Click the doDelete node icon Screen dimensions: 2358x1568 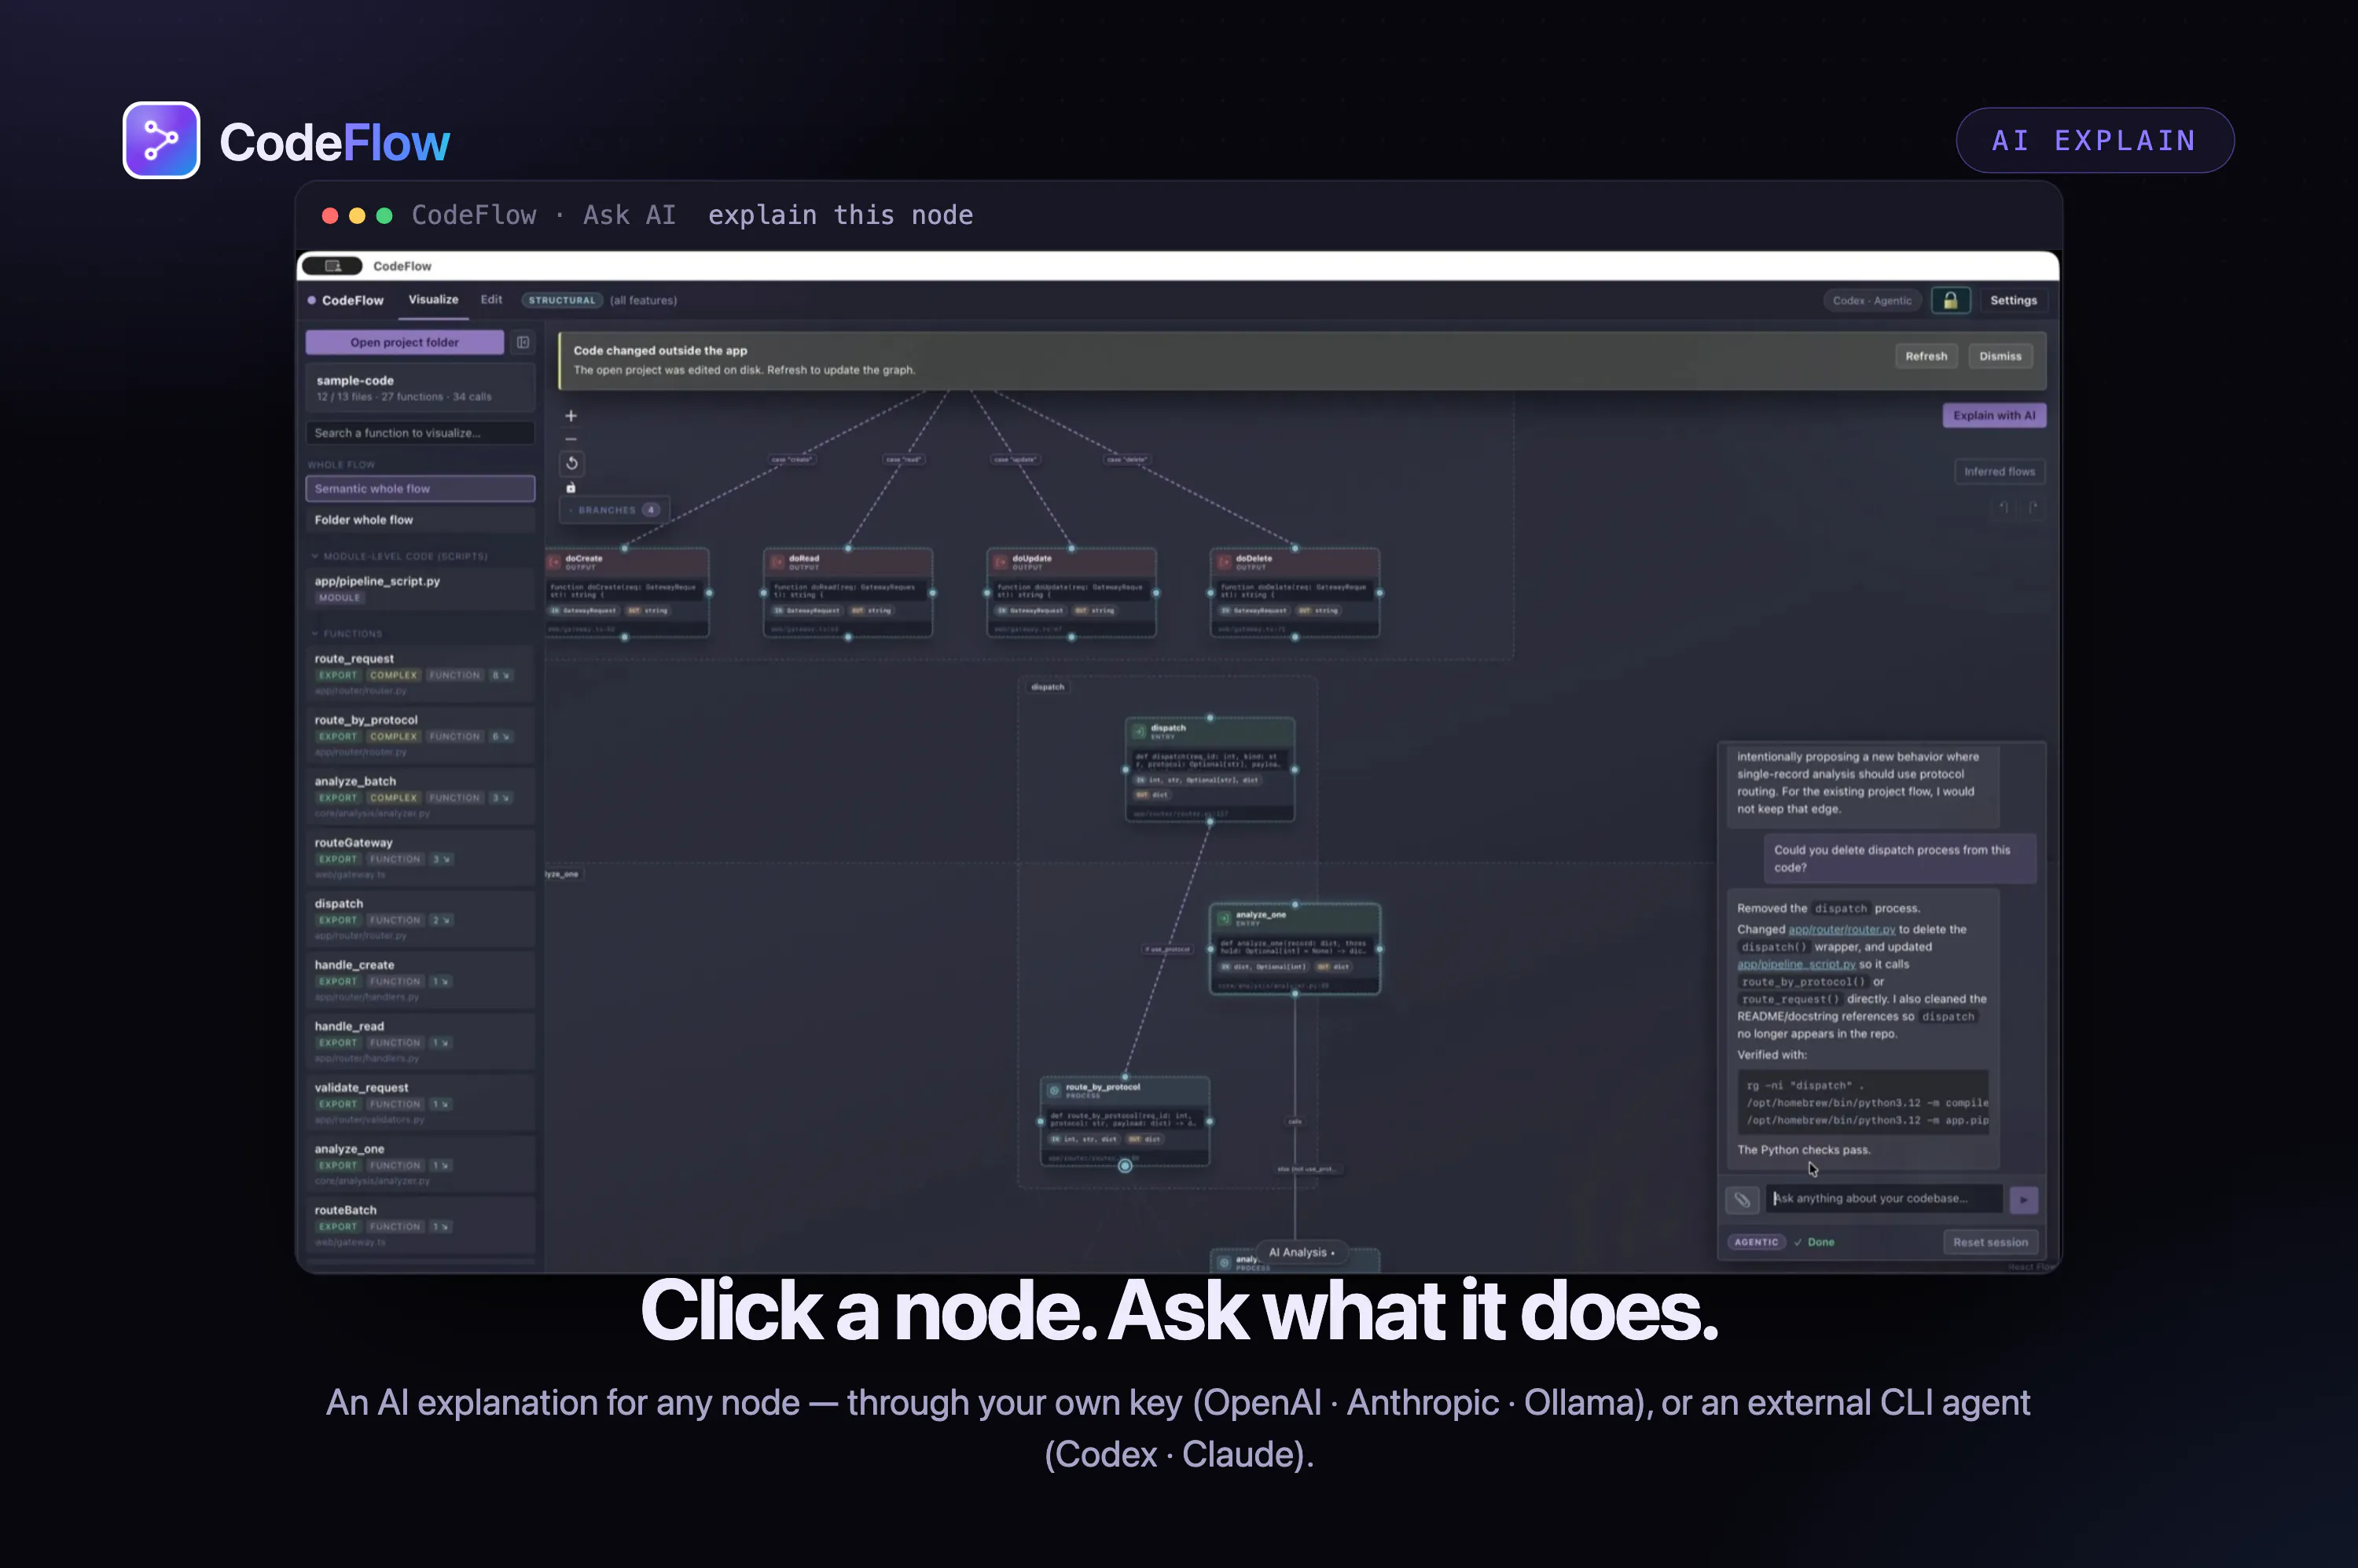[1224, 562]
